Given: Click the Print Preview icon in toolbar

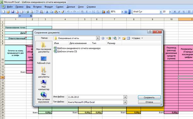Looking at the screenshot, I should tap(32, 12).
